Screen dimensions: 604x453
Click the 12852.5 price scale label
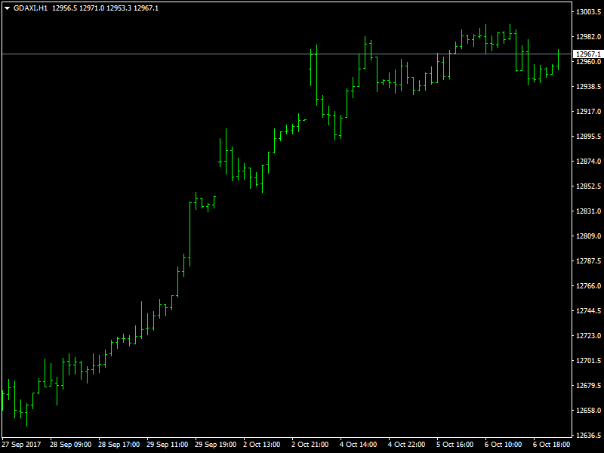588,186
